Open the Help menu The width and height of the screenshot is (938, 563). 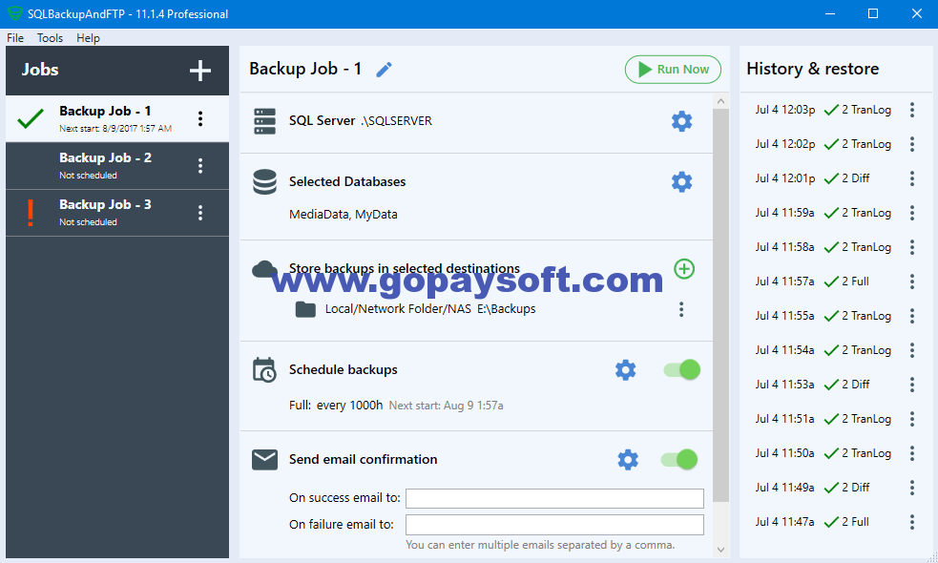88,38
